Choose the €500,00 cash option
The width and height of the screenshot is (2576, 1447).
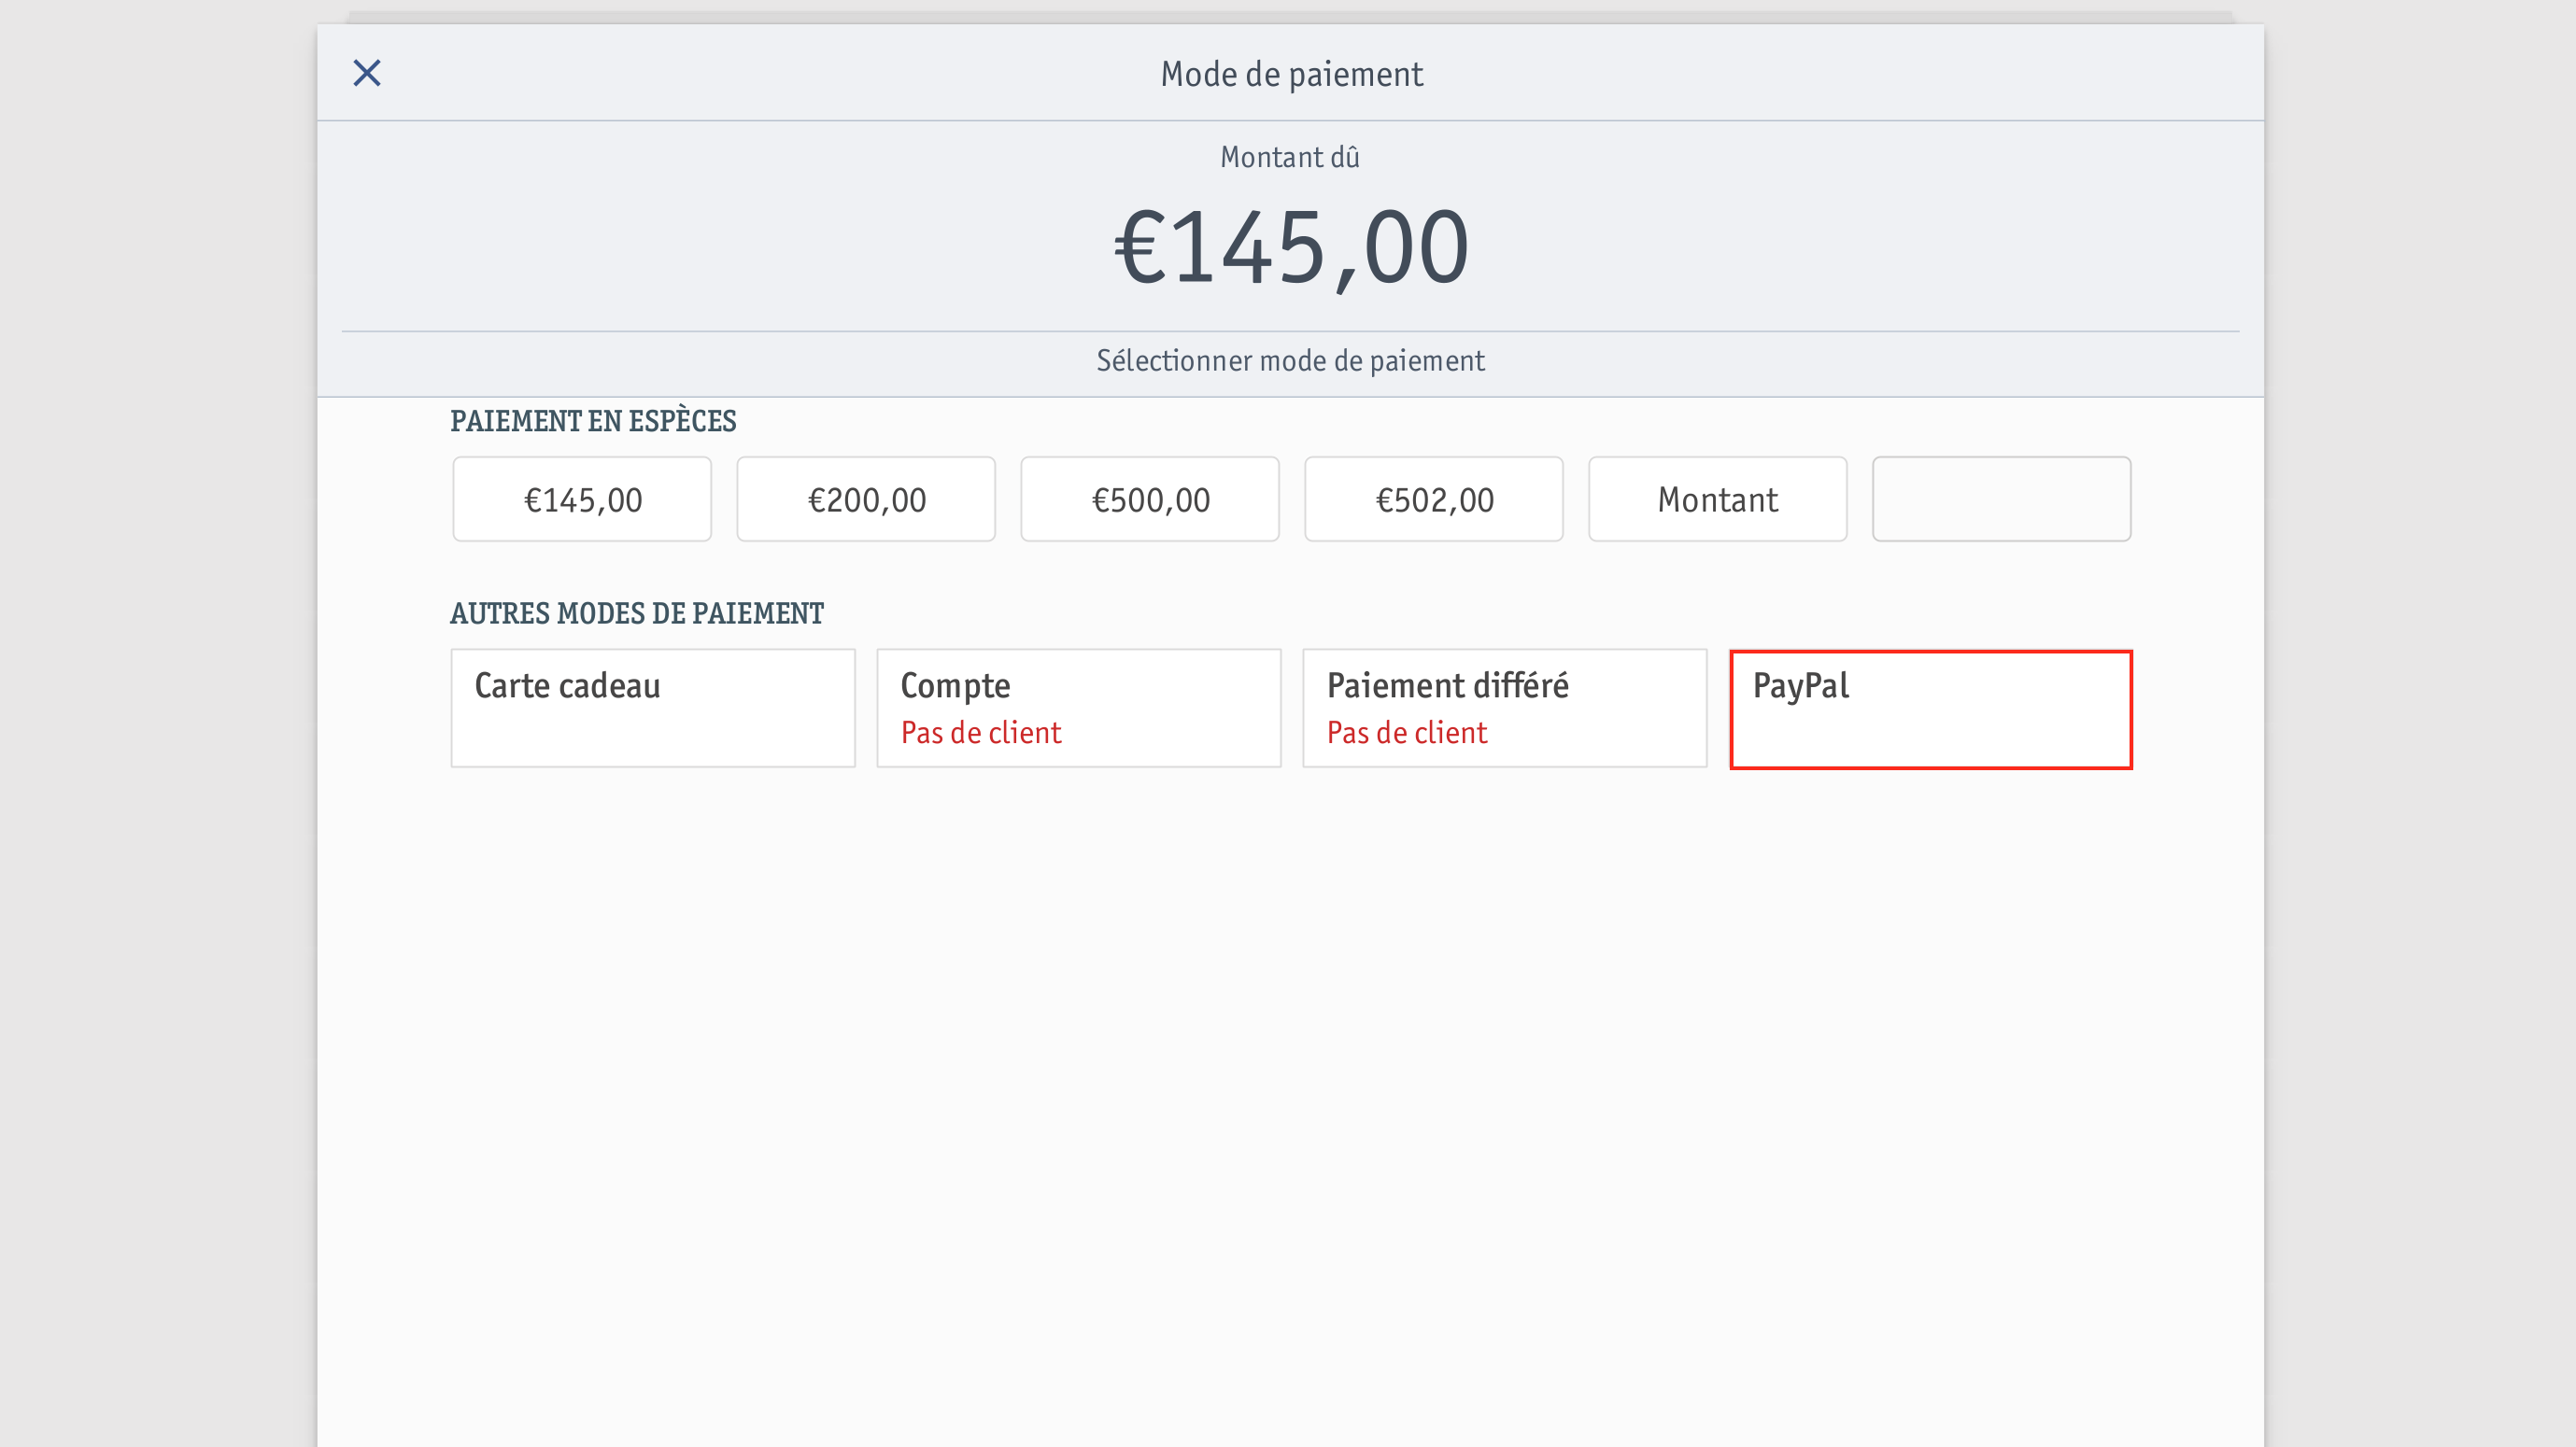pos(1150,499)
